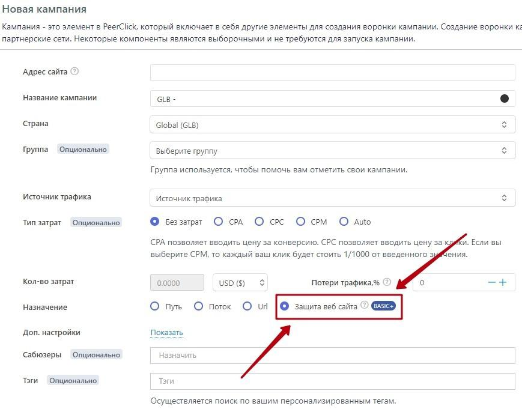This screenshot has height=415, width=522.
Task: Choose CPC cost type option
Action: (x=259, y=222)
